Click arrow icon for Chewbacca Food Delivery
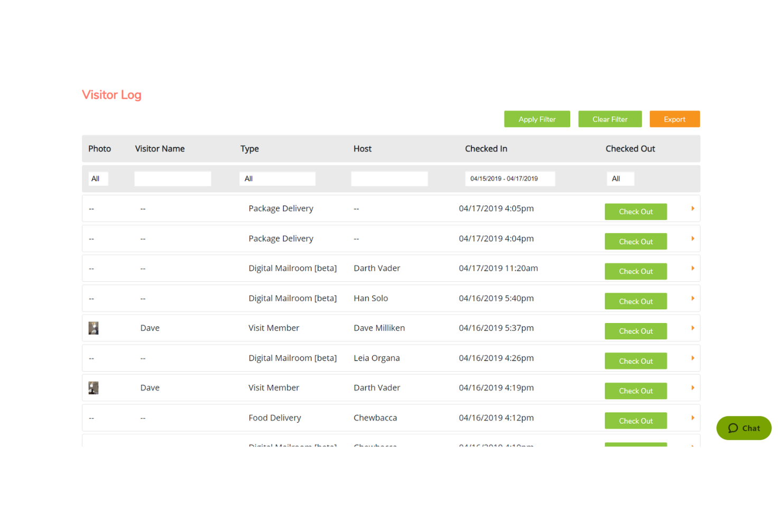The width and height of the screenshot is (782, 521). pyautogui.click(x=692, y=418)
